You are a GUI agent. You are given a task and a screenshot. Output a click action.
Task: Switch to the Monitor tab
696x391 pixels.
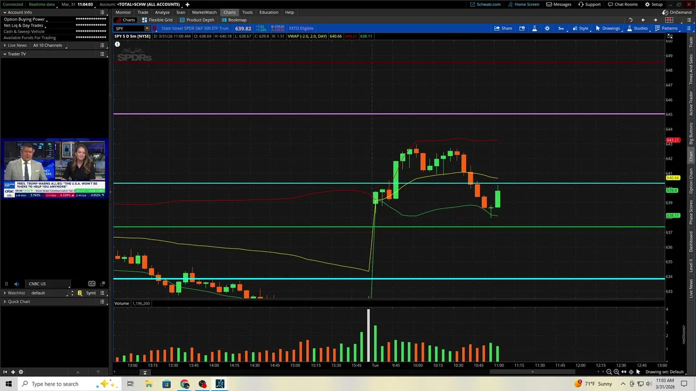[123, 12]
